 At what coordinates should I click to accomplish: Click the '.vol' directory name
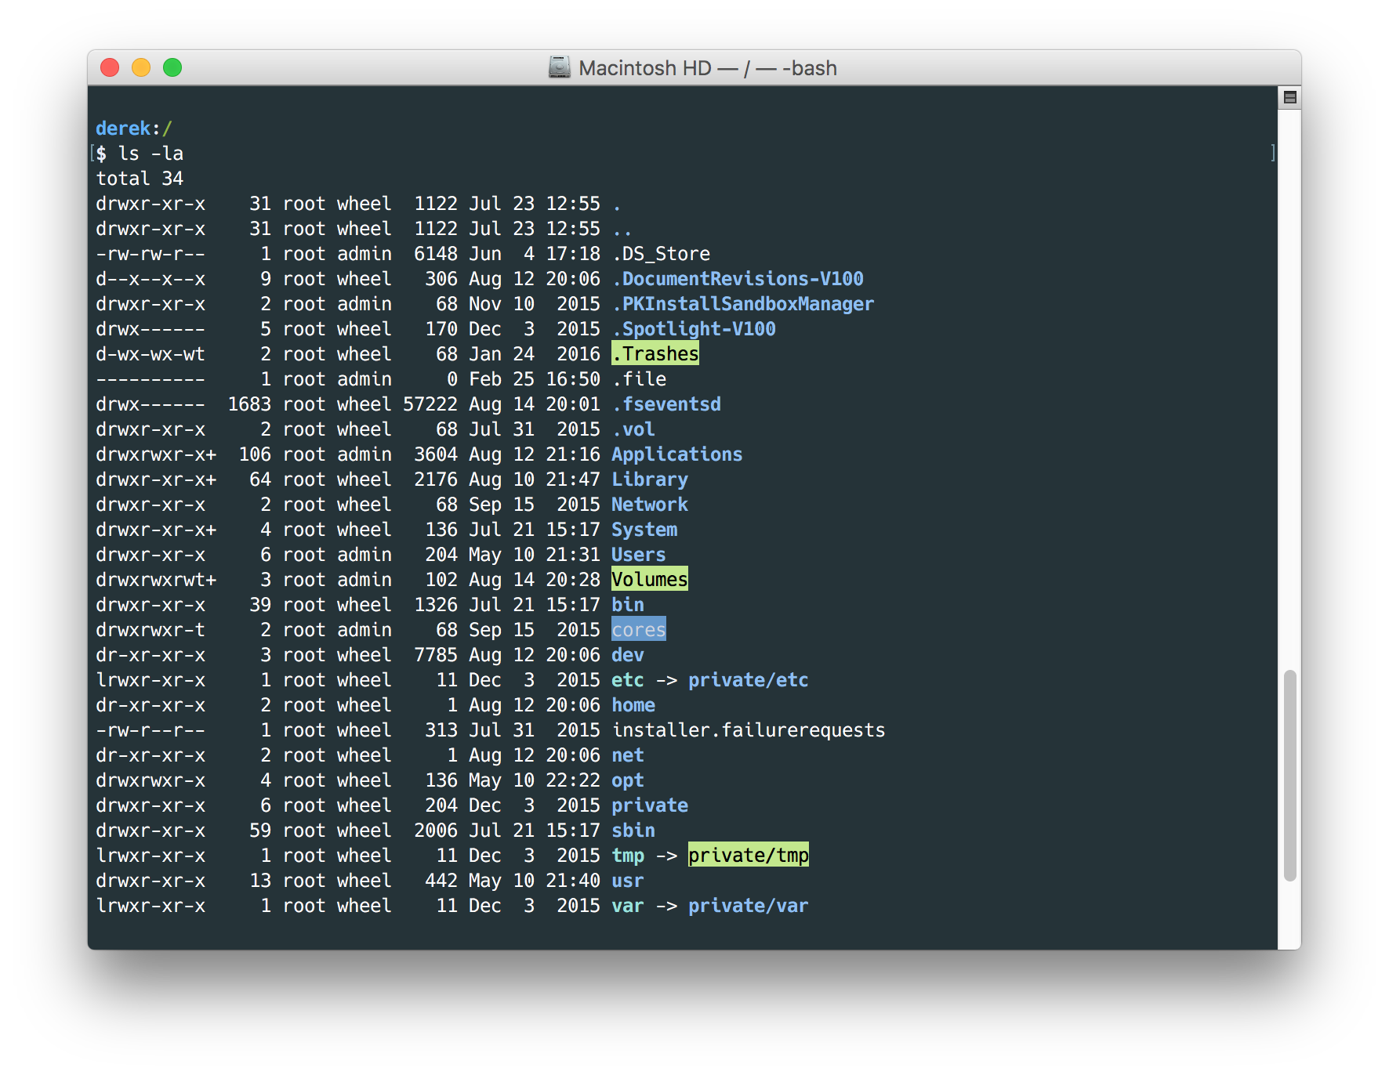point(633,429)
